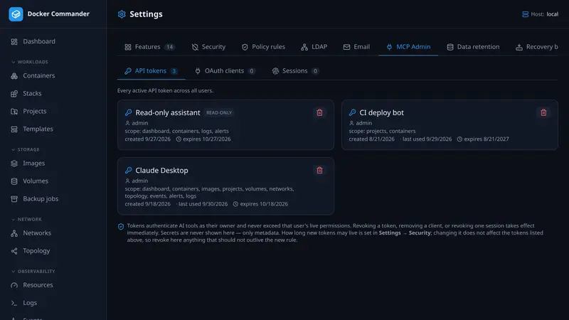Click "expires 10/27/2026" text
The image size is (569, 320).
click(206, 139)
